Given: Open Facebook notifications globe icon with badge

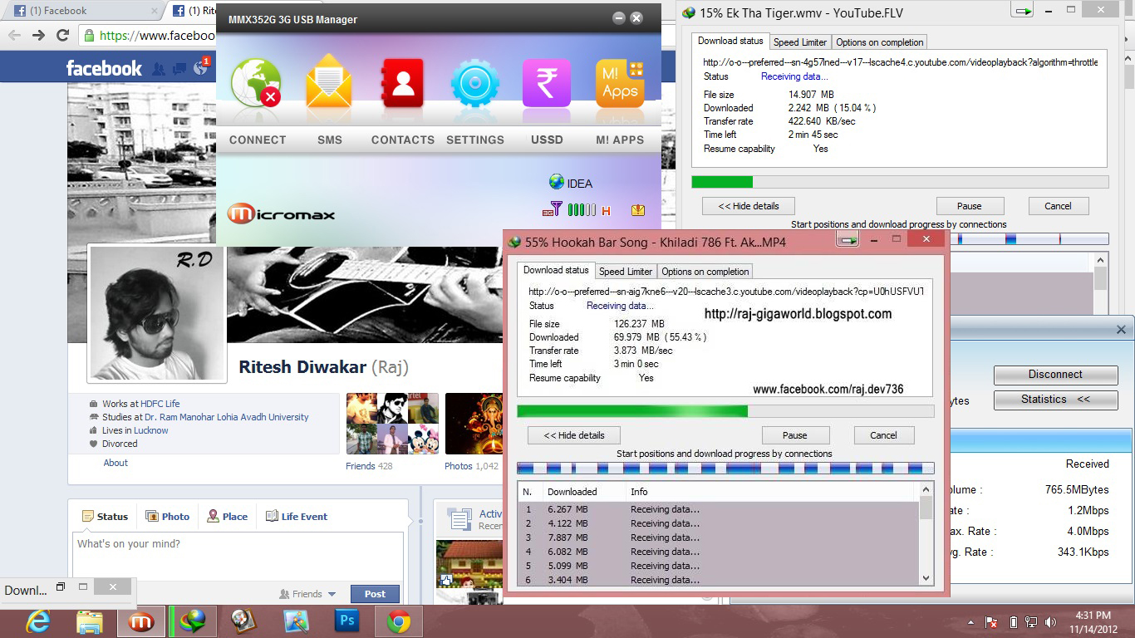Looking at the screenshot, I should [x=201, y=67].
